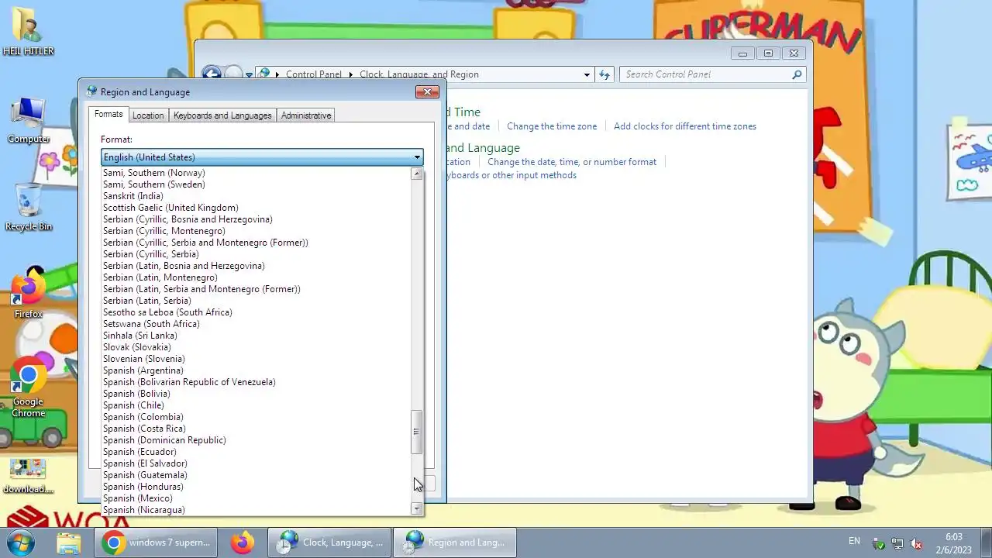This screenshot has height=558, width=992.
Task: Click the refresh button beside address bar
Action: point(604,74)
